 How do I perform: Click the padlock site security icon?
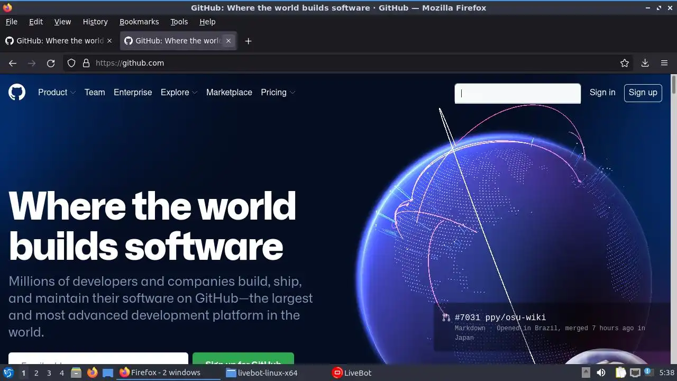tap(86, 63)
